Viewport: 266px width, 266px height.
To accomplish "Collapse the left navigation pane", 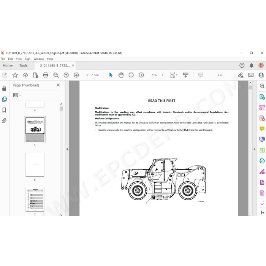I will pyautogui.click(x=67, y=149).
